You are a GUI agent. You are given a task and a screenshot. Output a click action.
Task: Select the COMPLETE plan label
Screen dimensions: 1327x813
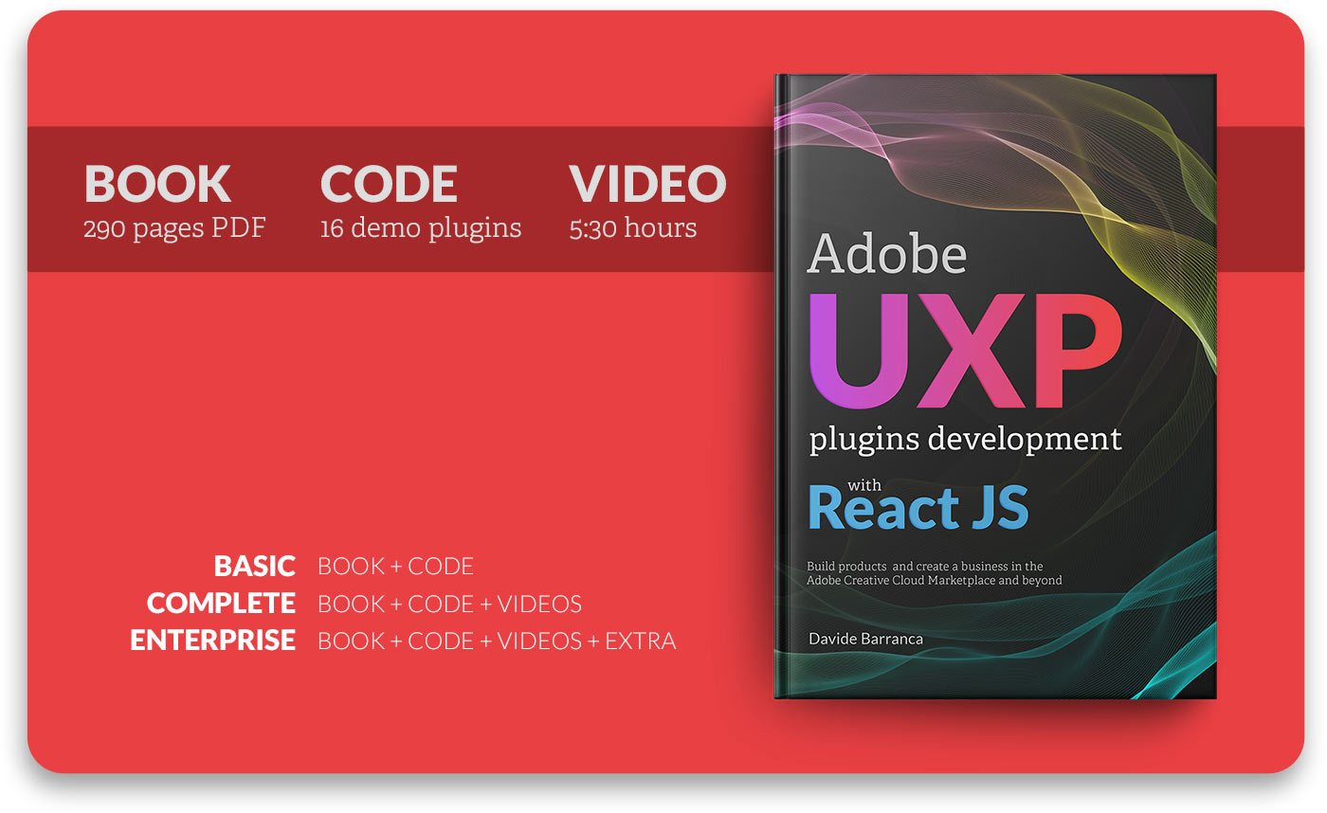pyautogui.click(x=222, y=604)
